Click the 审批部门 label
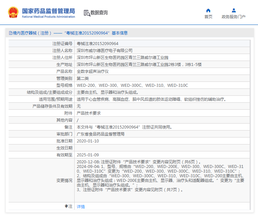 point(64,134)
